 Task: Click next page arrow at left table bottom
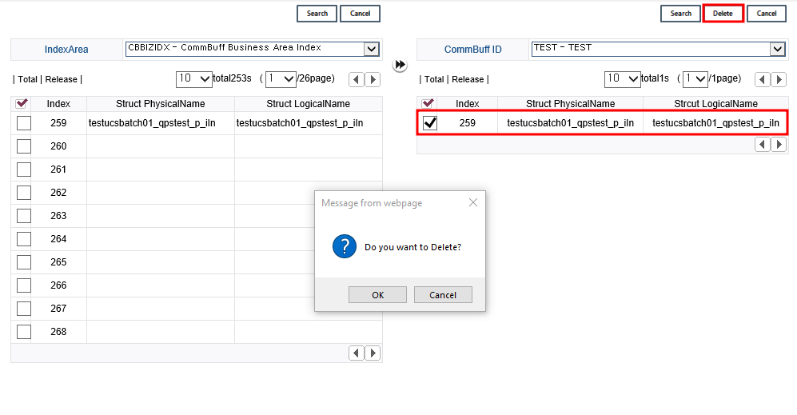tap(373, 353)
